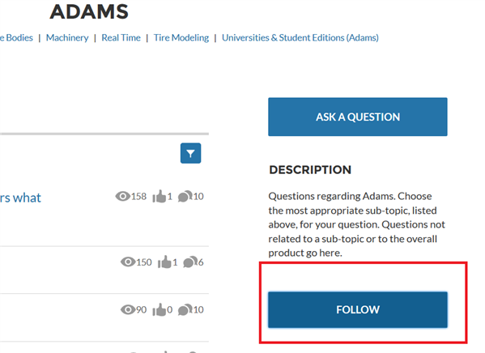The image size is (485, 353).
Task: Click the comments bubble icon on the 158-view post
Action: (185, 196)
